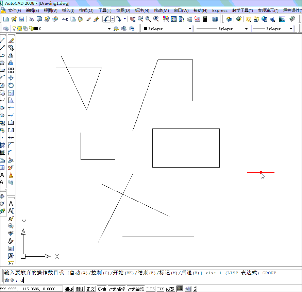Toggle layer 0 freeze sun icon
The width and height of the screenshot is (302, 292).
tap(19, 29)
